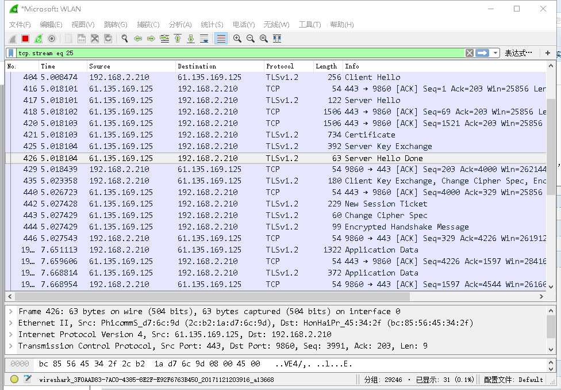Select packet 404 Client Hello row
Screen dimensions: 561x390
275,77
